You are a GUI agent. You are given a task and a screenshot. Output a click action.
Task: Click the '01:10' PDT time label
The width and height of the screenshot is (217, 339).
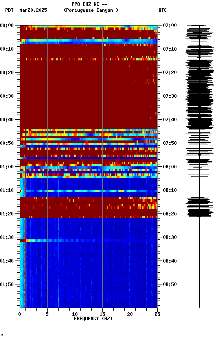pyautogui.click(x=7, y=190)
